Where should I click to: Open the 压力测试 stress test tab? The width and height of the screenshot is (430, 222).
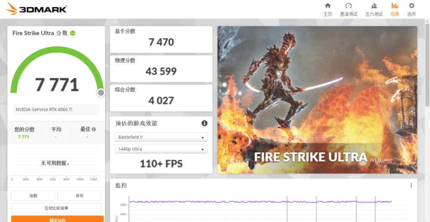[374, 9]
